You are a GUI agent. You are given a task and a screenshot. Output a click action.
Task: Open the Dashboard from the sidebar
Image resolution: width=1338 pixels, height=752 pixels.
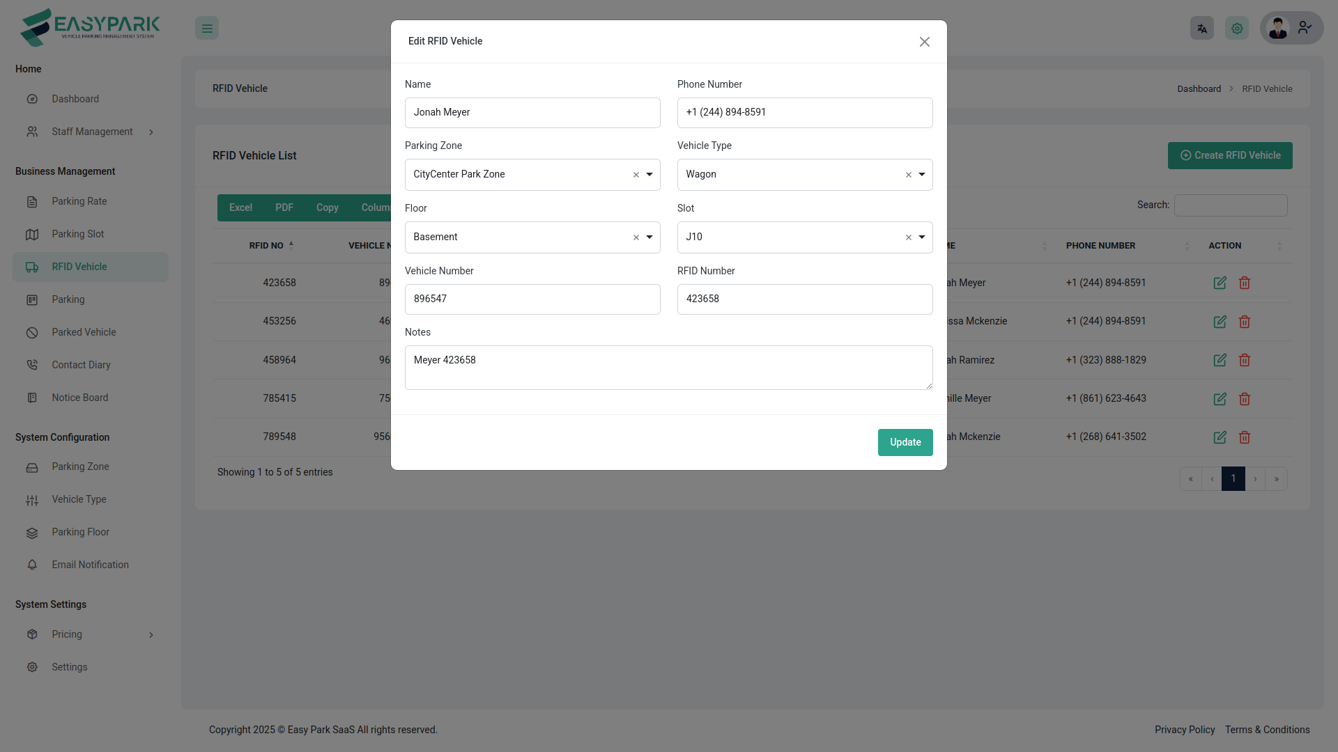pos(75,99)
